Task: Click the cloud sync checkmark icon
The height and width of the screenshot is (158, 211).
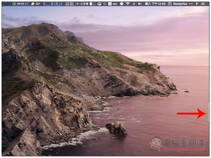Action: [99, 4]
